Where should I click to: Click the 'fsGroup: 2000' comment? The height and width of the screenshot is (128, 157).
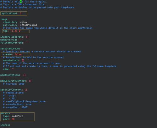(x=14, y=84)
